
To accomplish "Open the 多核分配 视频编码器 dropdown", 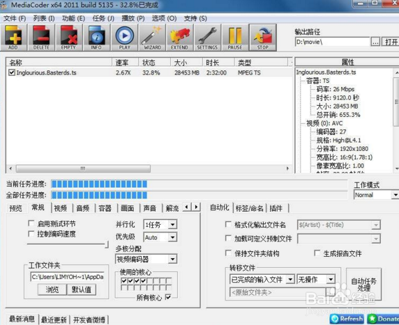I will click(173, 260).
